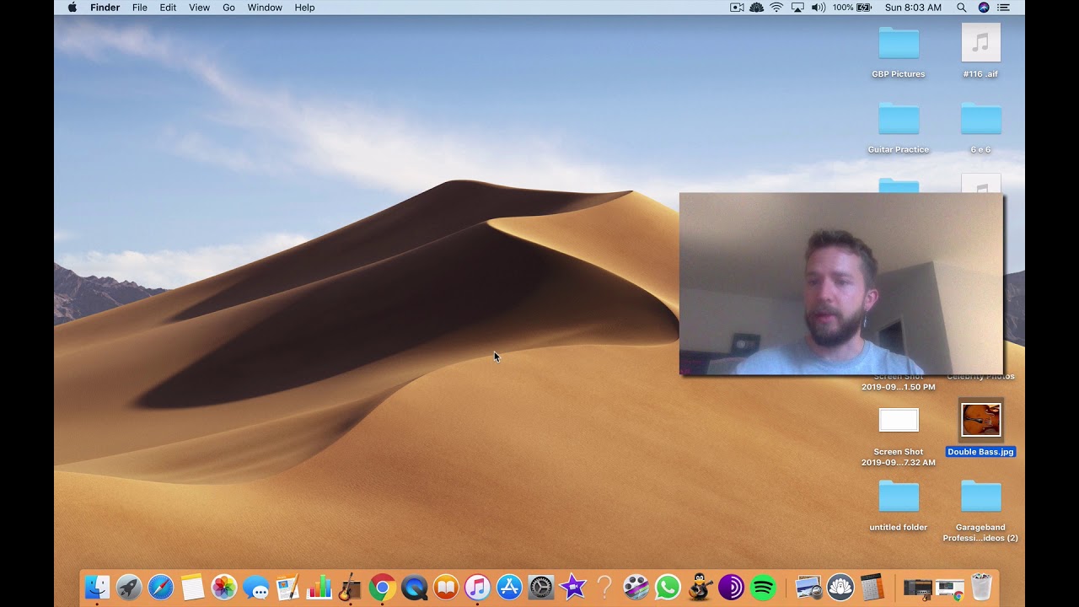Screen dimensions: 1079x607
Task: Open the purple circular Tor Browser icon
Action: pos(731,587)
